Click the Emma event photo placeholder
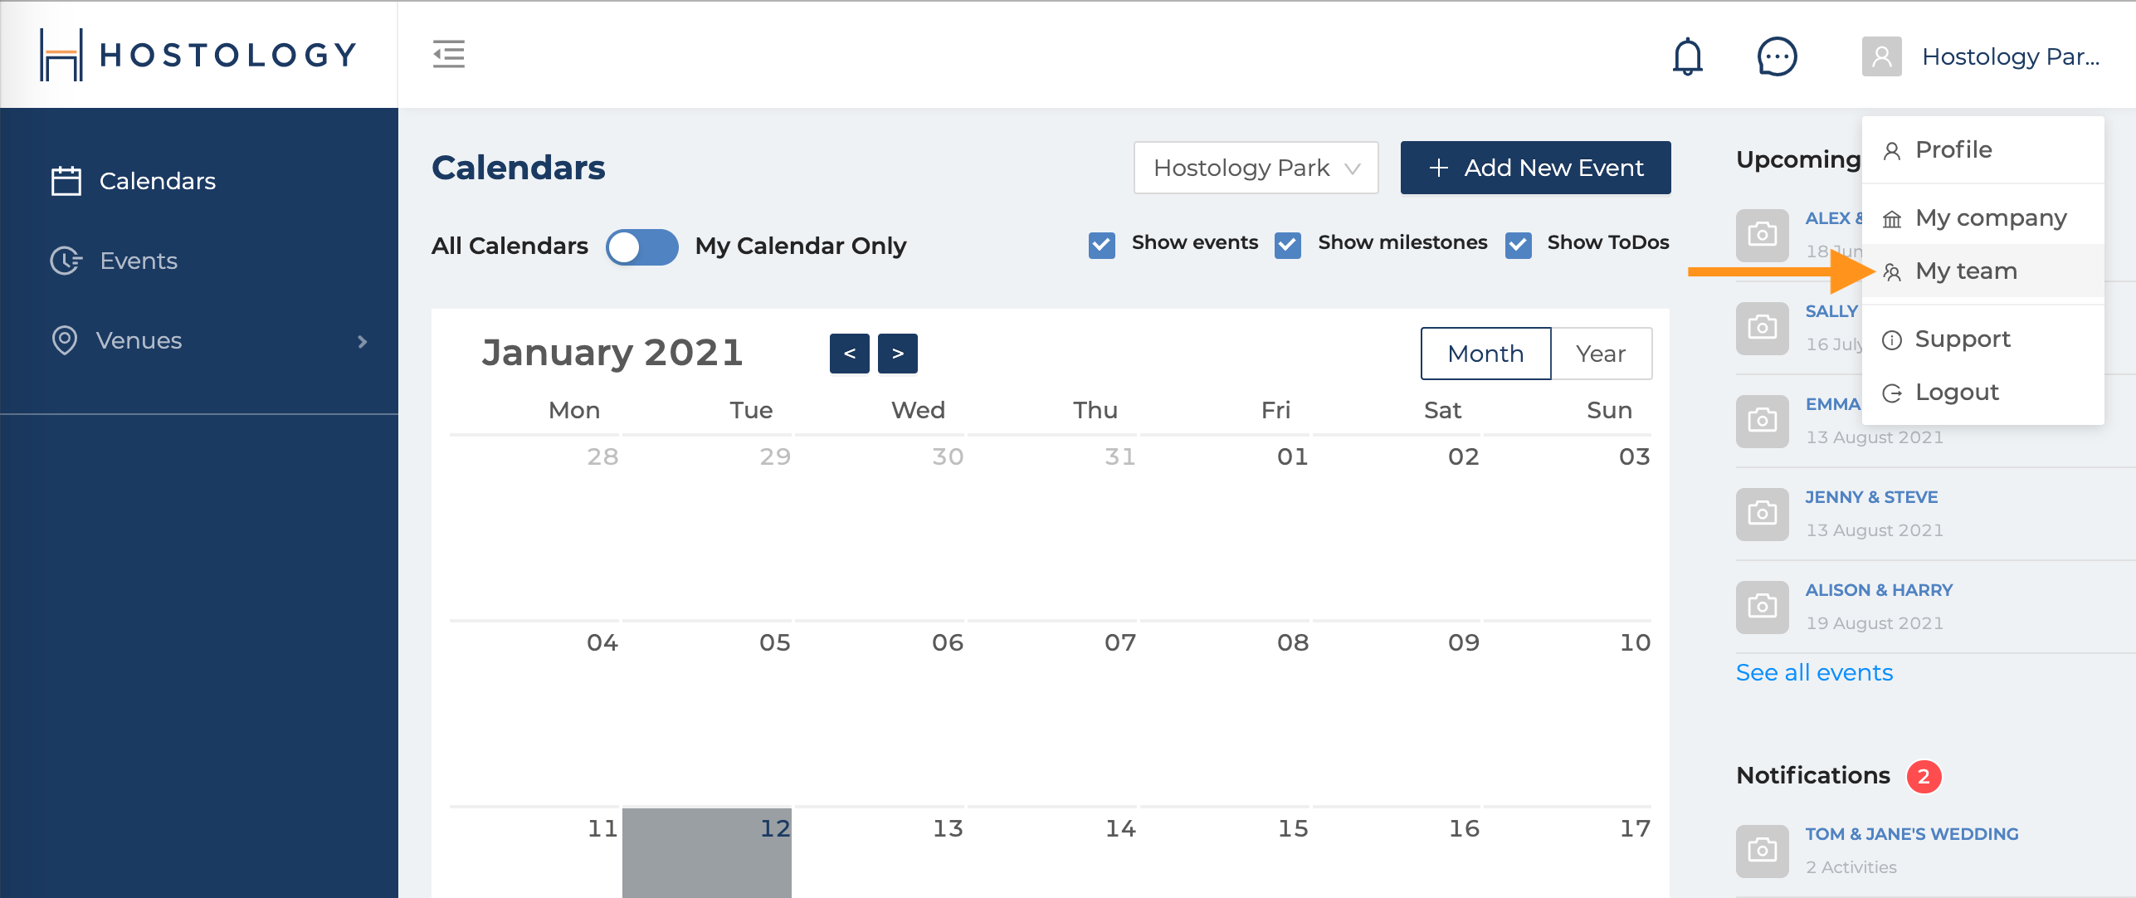The height and width of the screenshot is (898, 2136). click(x=1762, y=421)
